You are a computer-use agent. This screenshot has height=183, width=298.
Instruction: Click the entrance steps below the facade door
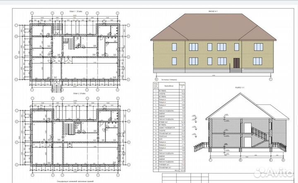236,70
